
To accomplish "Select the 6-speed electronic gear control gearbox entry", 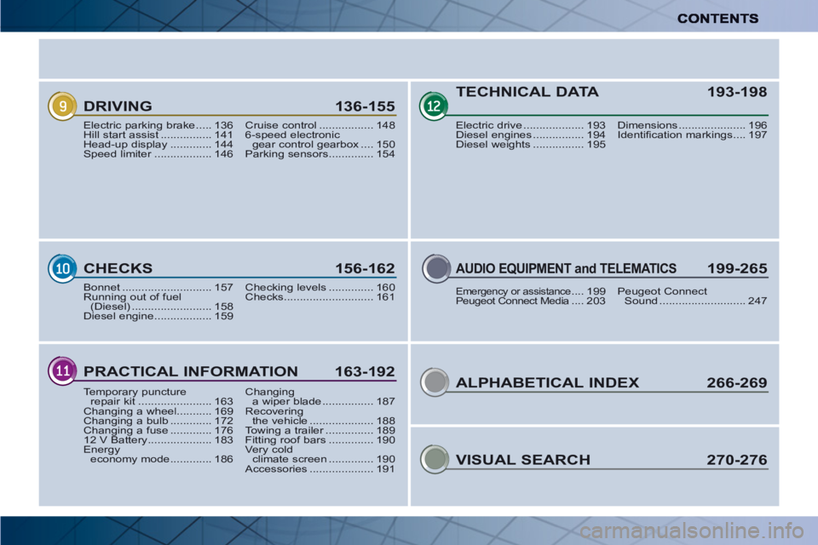I will pos(320,140).
